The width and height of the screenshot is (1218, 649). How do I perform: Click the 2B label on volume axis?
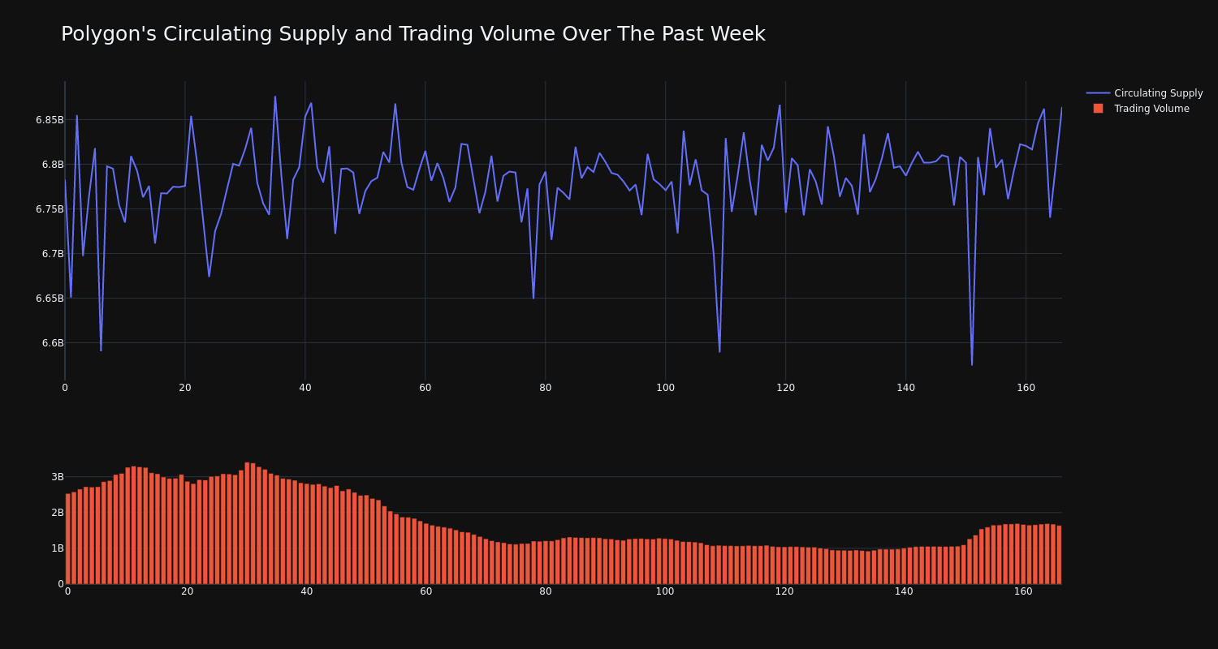(57, 513)
